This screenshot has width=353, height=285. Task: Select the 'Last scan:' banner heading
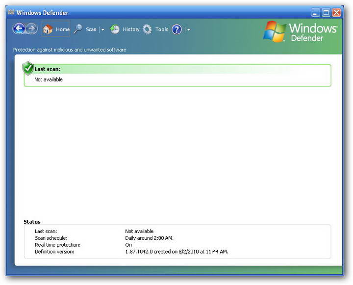coord(47,69)
